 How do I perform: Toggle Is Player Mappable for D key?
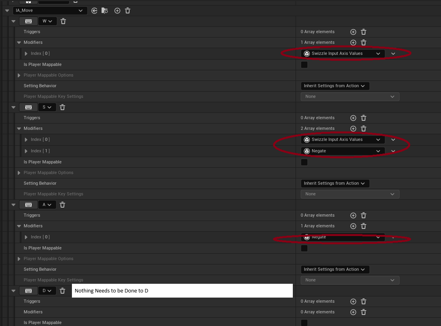point(304,322)
